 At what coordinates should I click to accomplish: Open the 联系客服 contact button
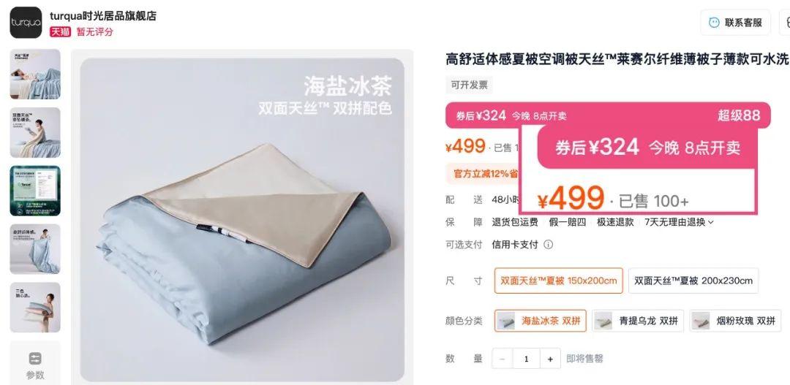coord(736,23)
